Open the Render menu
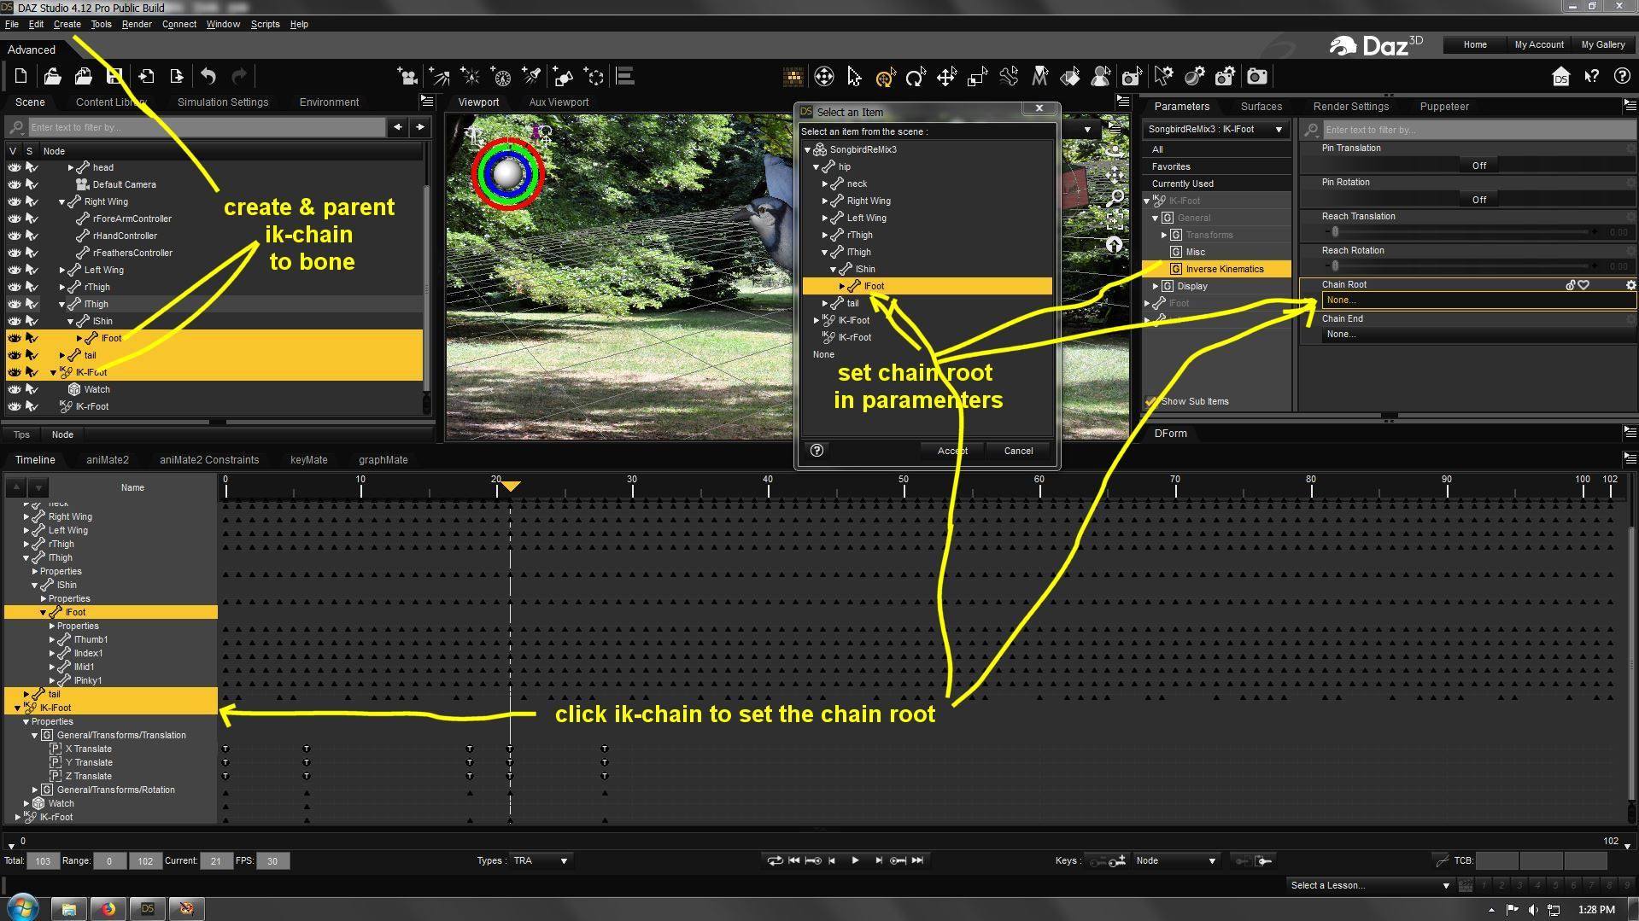The image size is (1639, 921). tap(137, 24)
